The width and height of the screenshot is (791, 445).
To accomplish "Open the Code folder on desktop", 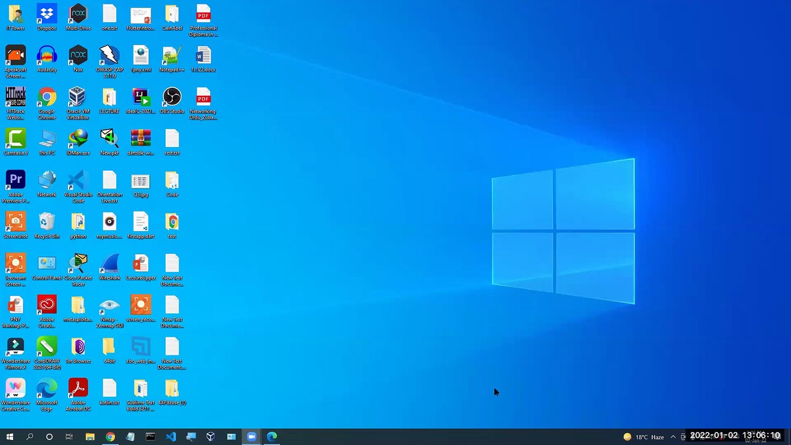I will [172, 184].
